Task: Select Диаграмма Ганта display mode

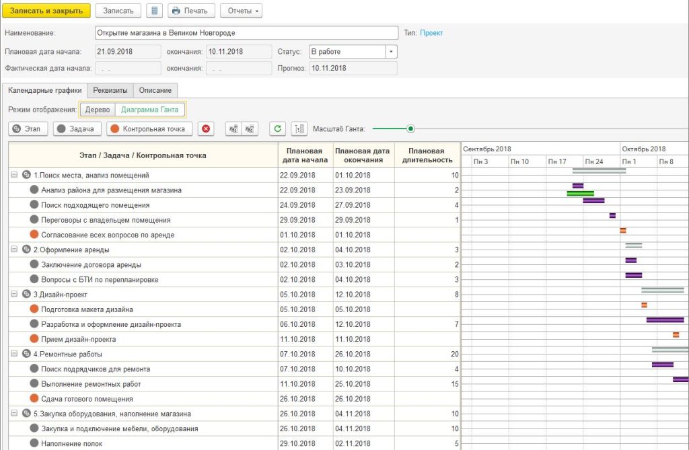Action: [149, 110]
